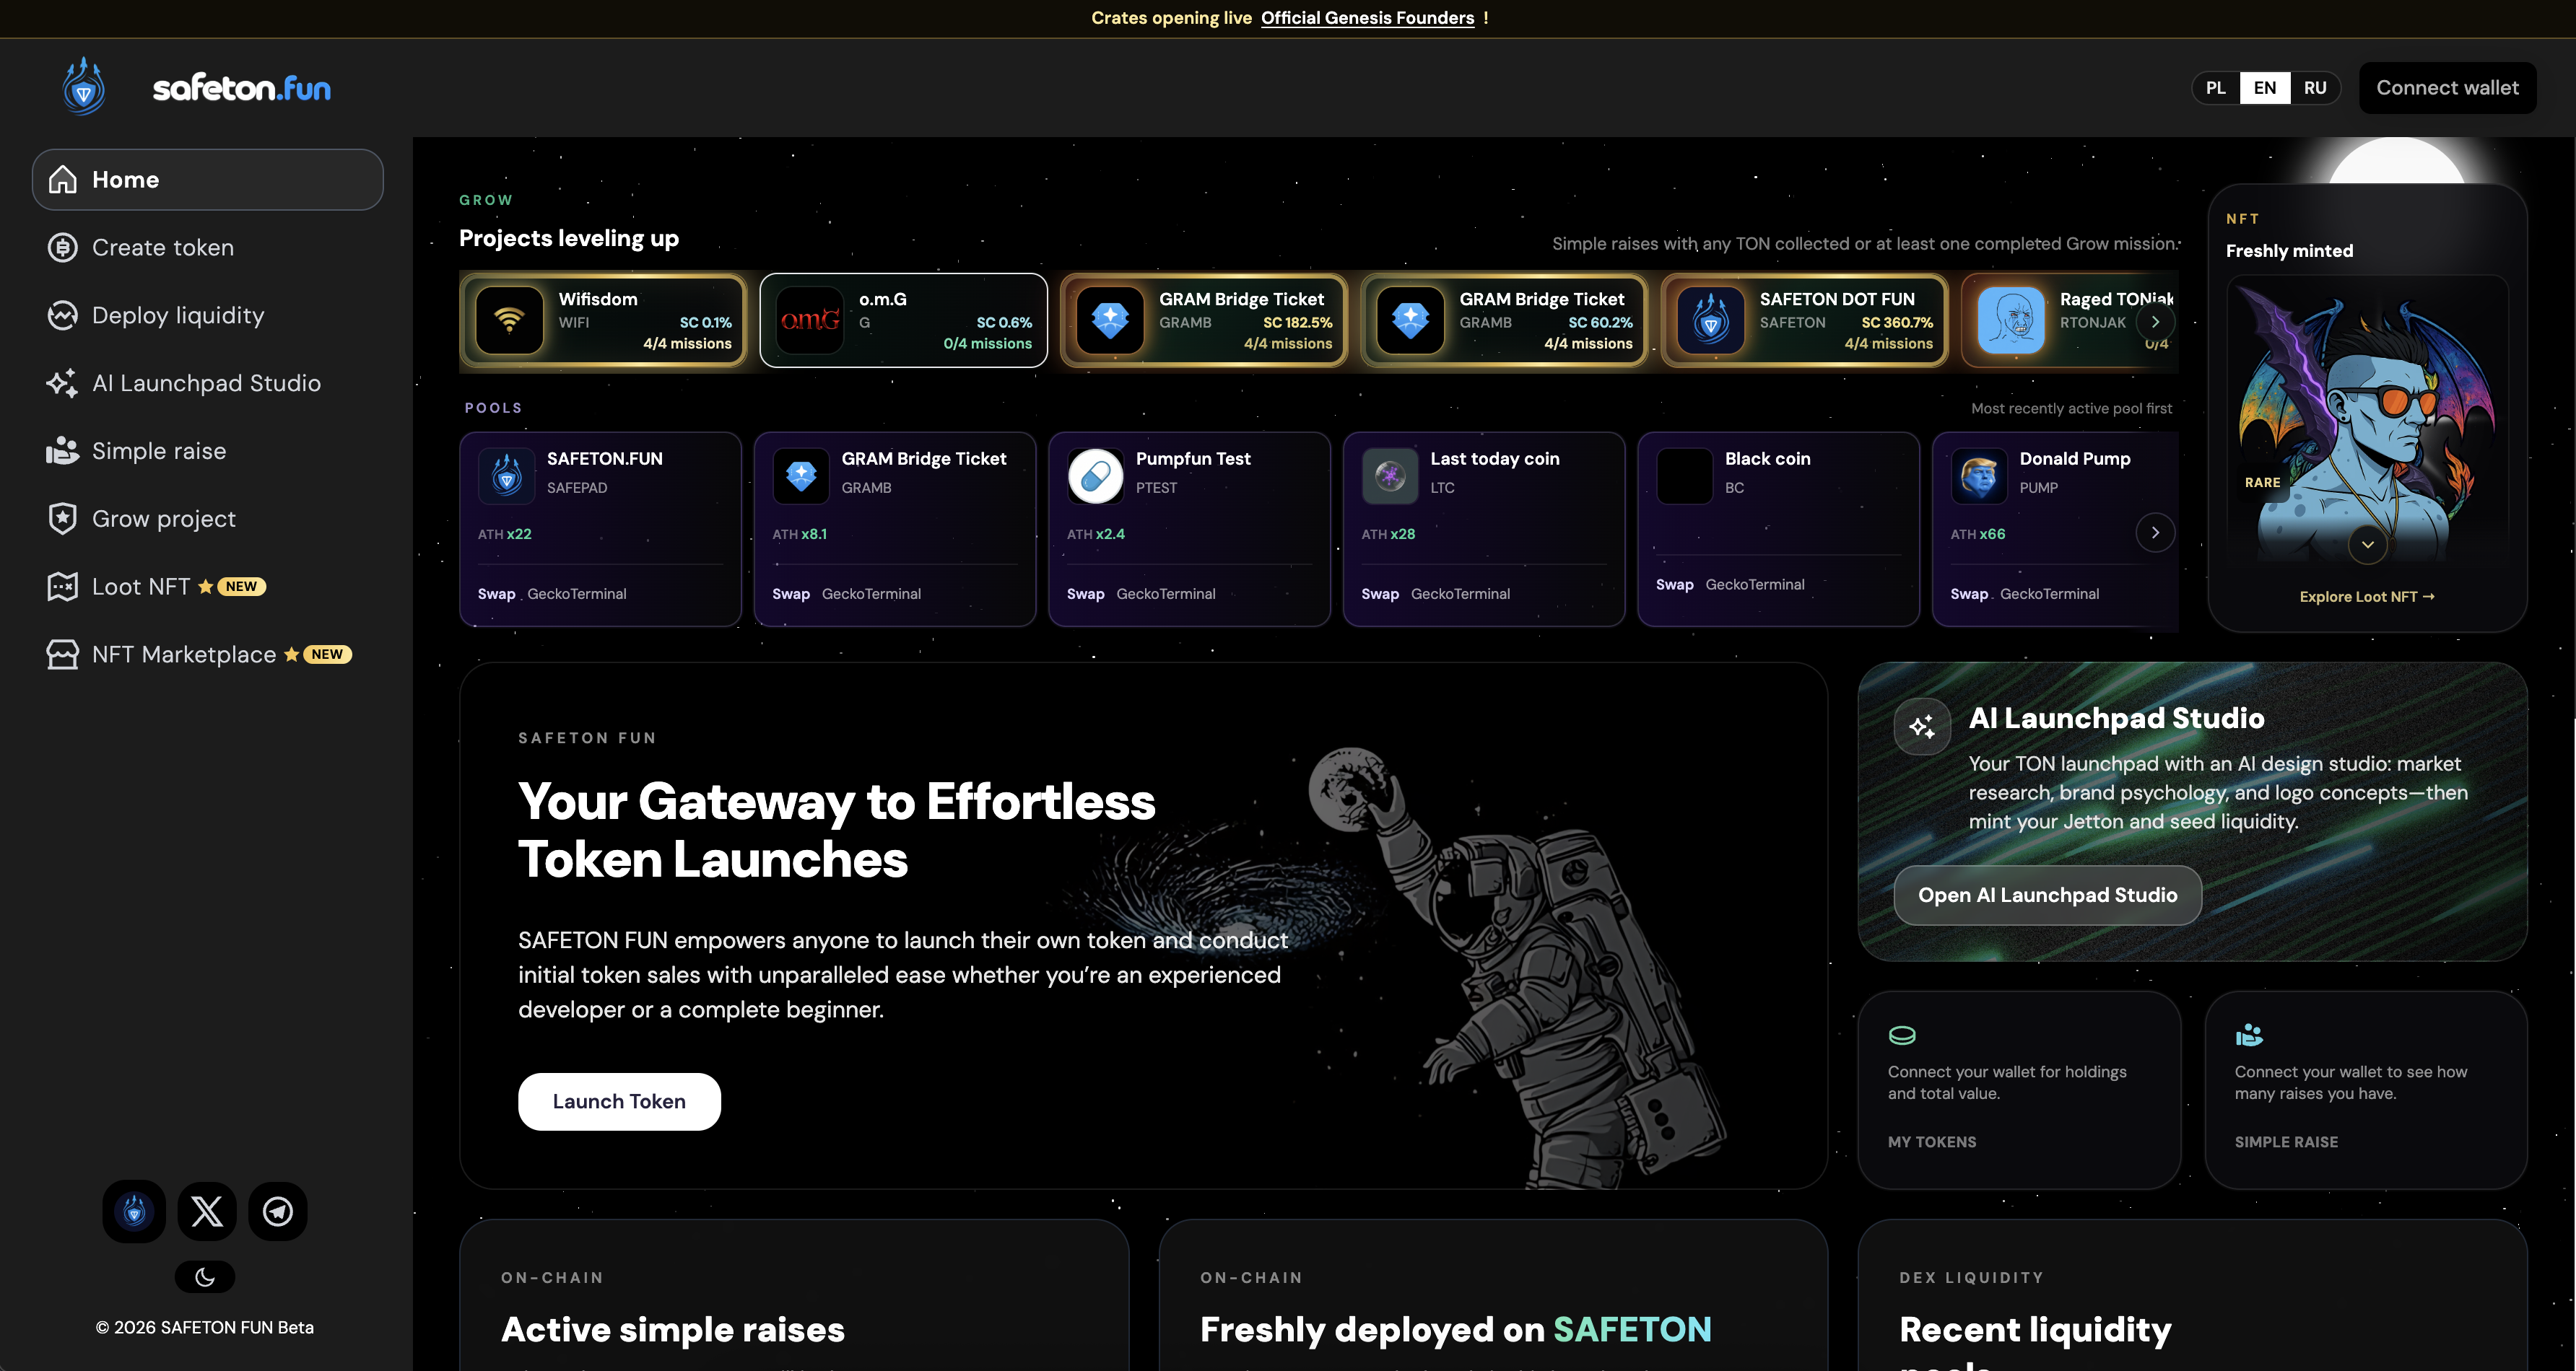Image resolution: width=2576 pixels, height=1371 pixels.
Task: Open Simple raise menu item
Action: click(x=208, y=452)
